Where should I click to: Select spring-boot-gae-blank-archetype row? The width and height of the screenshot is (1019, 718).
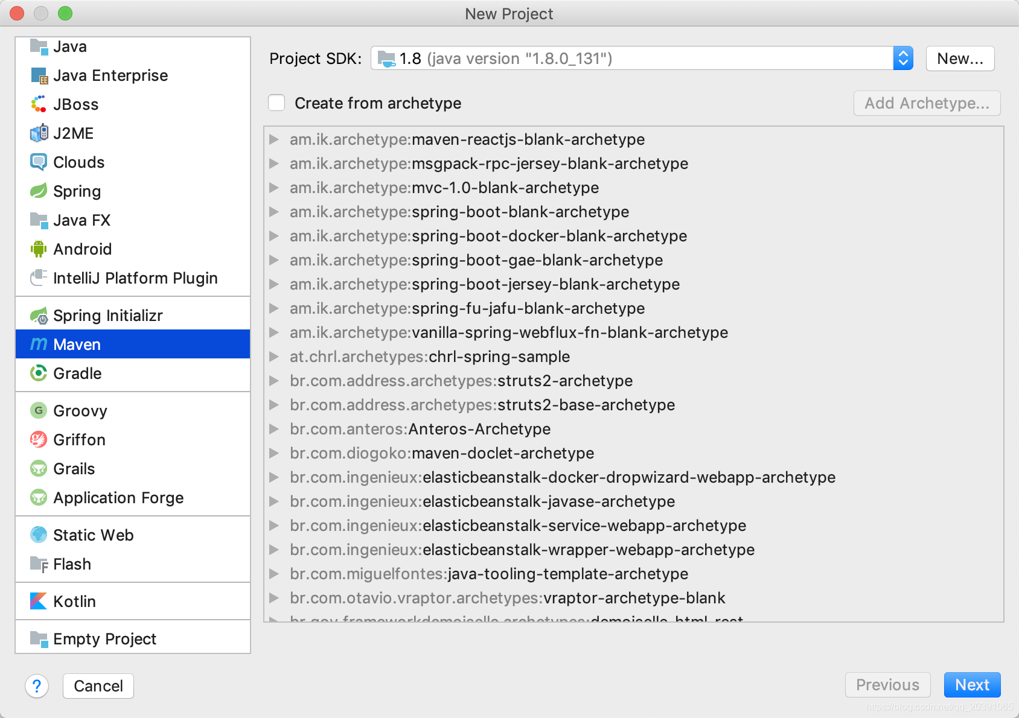(633, 260)
